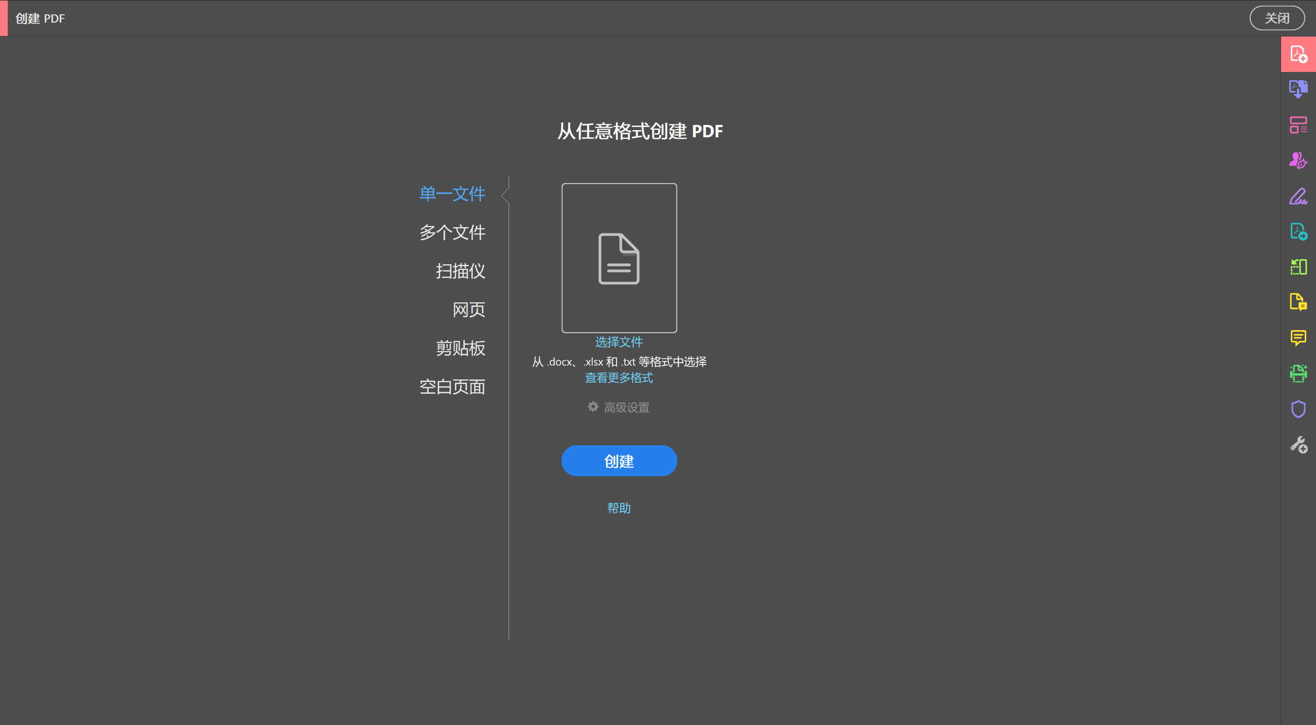
Task: Open the green Organize Pages icon
Action: (x=1298, y=267)
